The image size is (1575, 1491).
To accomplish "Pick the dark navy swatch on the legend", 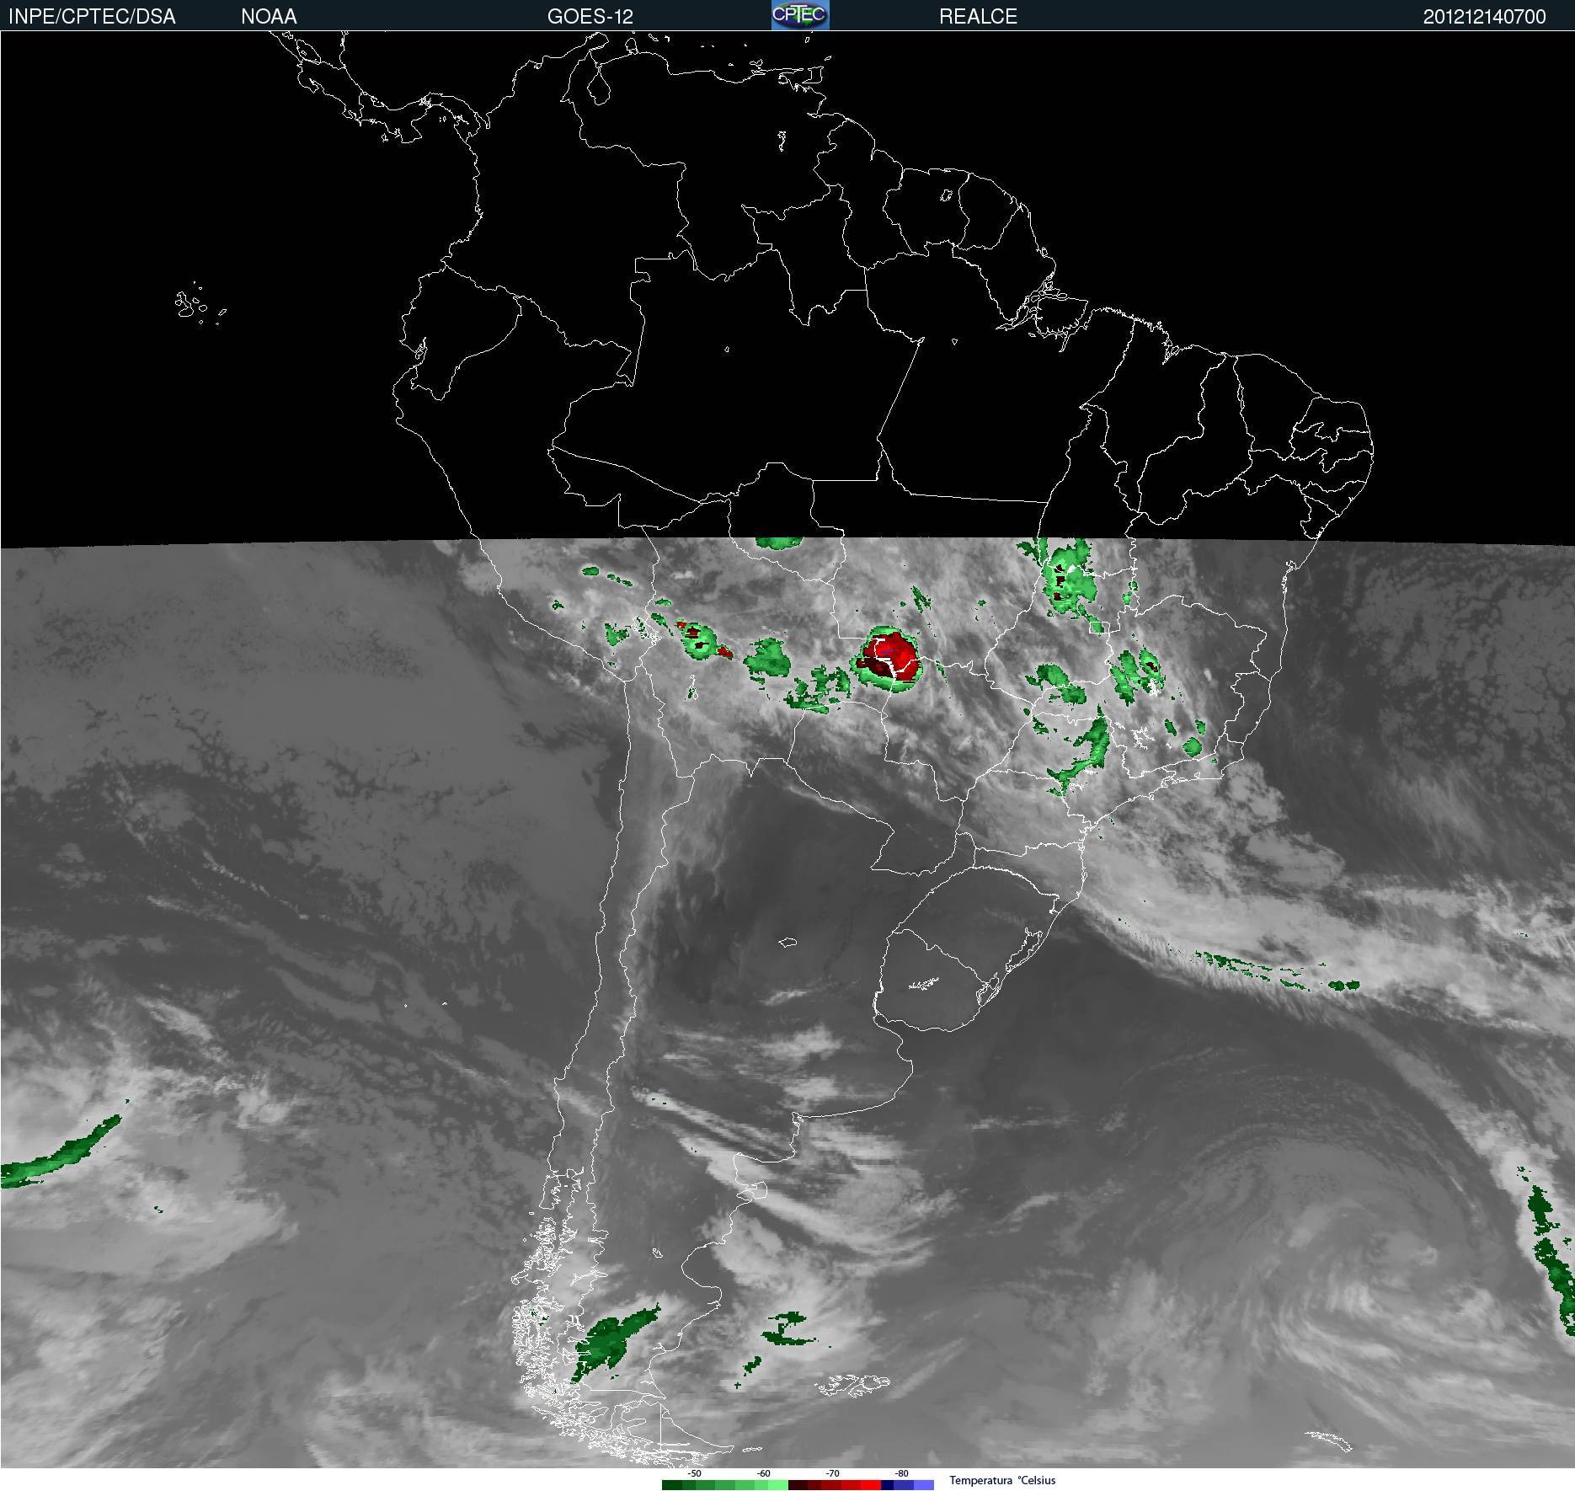I will (x=887, y=1485).
